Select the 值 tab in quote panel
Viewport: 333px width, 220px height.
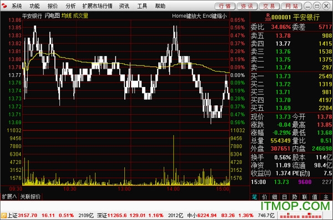click(x=315, y=197)
